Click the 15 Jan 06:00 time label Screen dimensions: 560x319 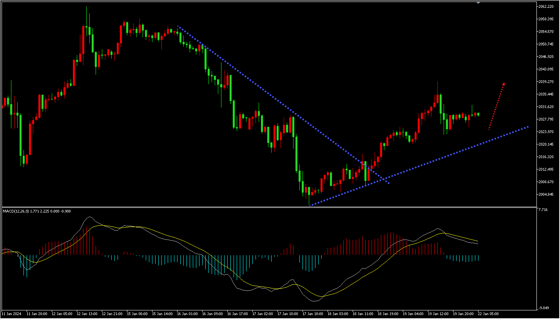[x=137, y=314]
